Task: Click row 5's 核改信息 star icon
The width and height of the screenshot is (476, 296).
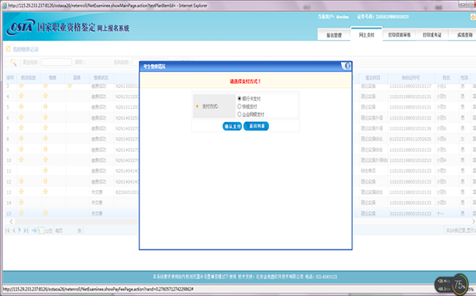Action: tap(21, 107)
